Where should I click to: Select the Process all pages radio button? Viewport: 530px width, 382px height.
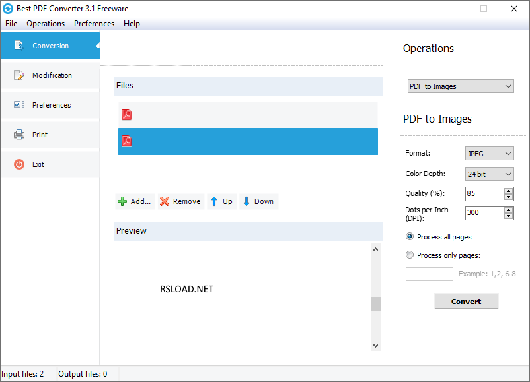coord(410,236)
